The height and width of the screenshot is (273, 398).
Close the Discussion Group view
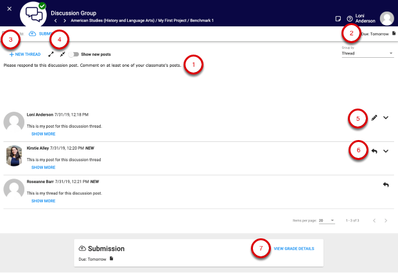coord(9,8)
